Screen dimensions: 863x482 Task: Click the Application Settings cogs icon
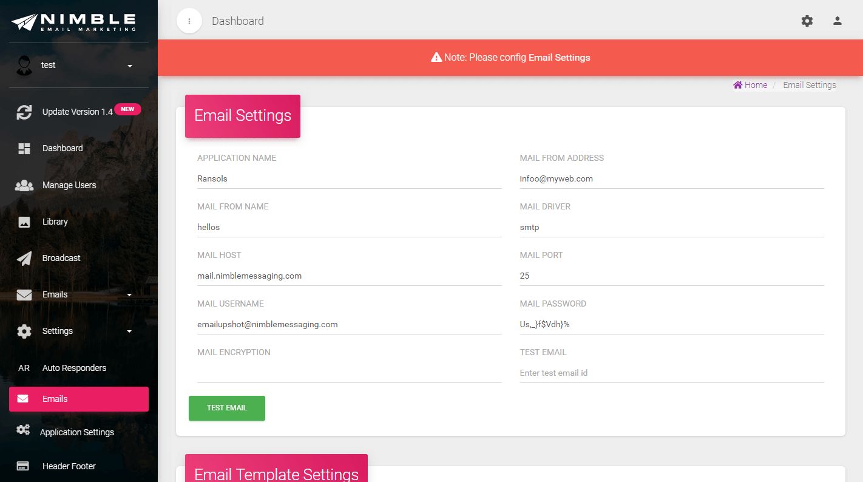23,430
